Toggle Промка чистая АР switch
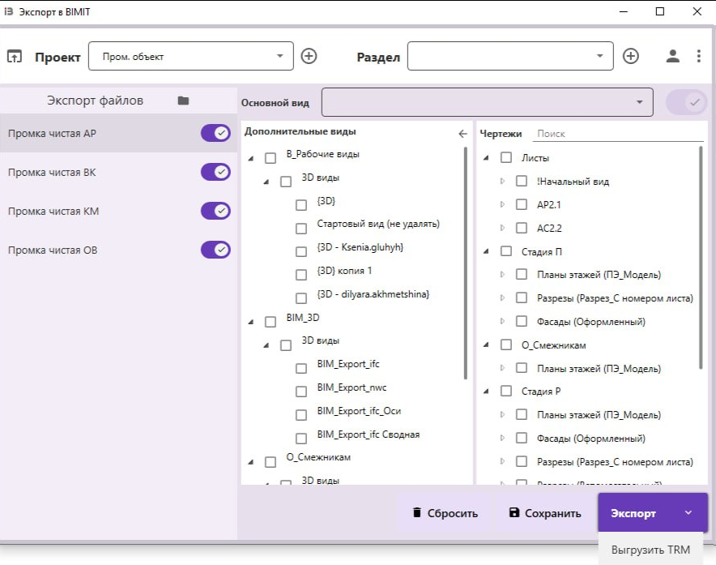This screenshot has height=565, width=716. coord(215,133)
